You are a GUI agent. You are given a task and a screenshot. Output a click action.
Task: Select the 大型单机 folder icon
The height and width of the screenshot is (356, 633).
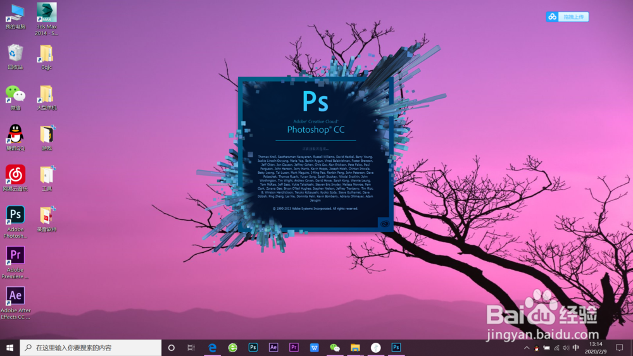pos(46,97)
